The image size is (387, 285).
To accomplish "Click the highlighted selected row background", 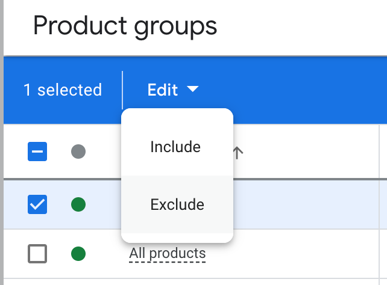I will [x=306, y=205].
